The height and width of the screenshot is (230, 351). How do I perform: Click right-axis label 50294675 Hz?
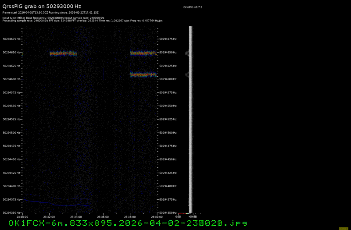168,39
